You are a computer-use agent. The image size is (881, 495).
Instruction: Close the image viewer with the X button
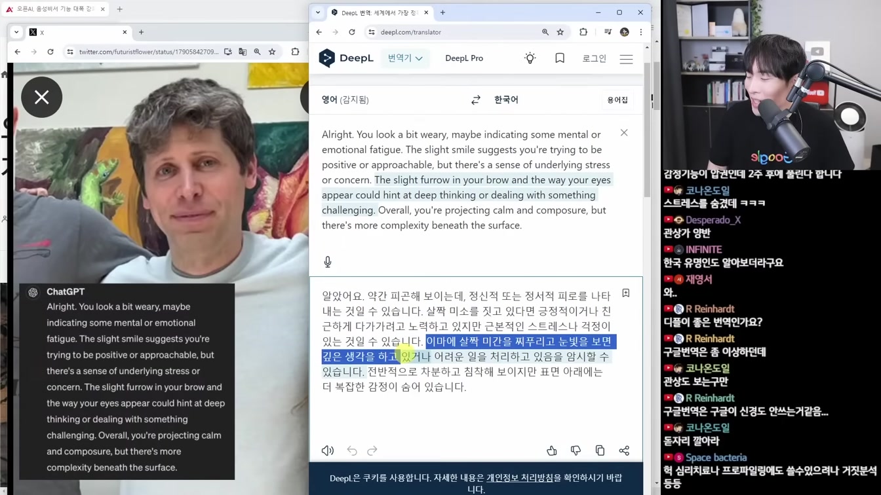[x=41, y=97]
